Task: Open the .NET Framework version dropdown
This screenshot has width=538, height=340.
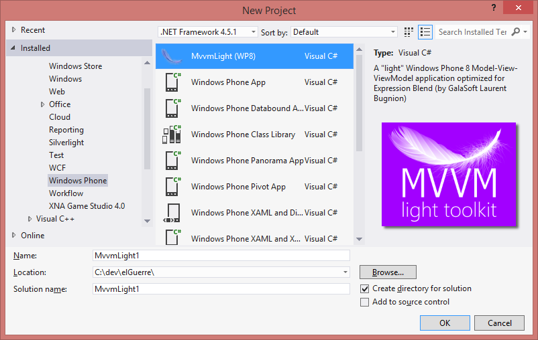Action: (207, 32)
